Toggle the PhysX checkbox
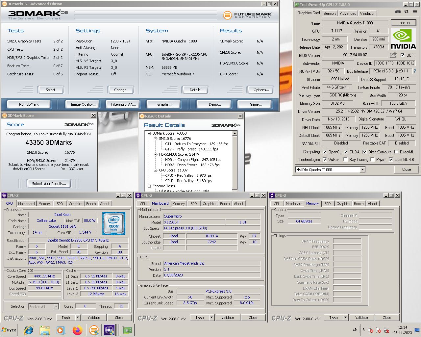This screenshot has width=421, height=337. tap(372, 160)
